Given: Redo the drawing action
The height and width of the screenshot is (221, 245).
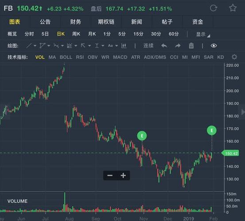Looking at the screenshot, I should point(178,46).
